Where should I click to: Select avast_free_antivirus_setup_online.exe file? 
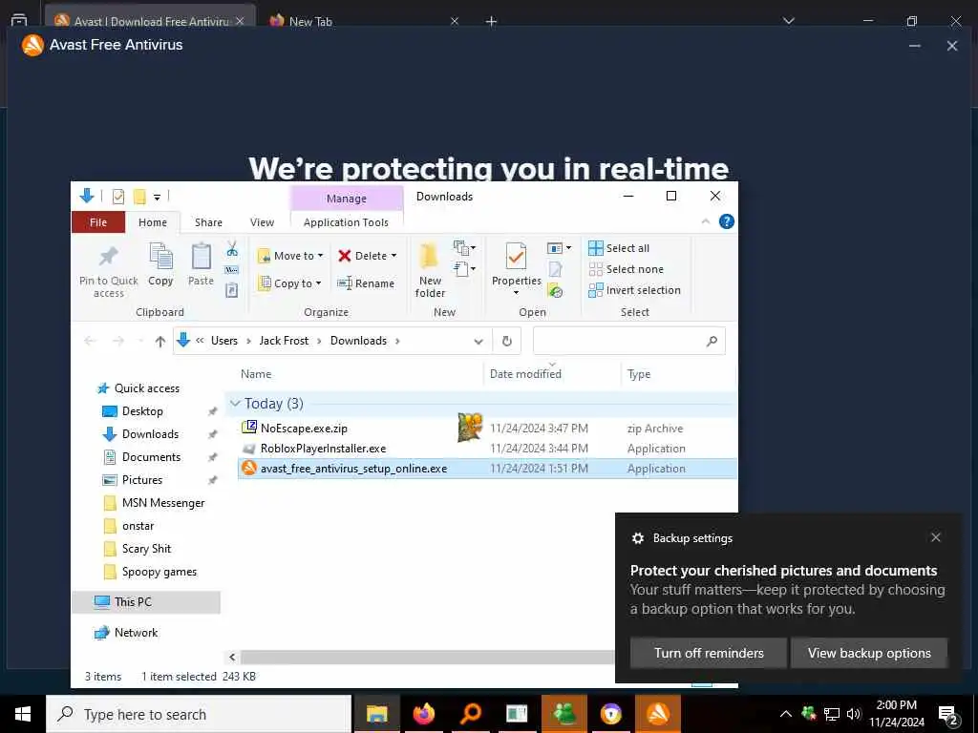tap(487, 468)
